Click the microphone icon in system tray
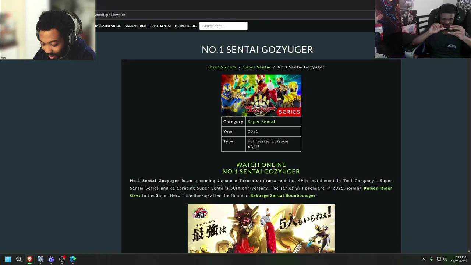 [431, 259]
